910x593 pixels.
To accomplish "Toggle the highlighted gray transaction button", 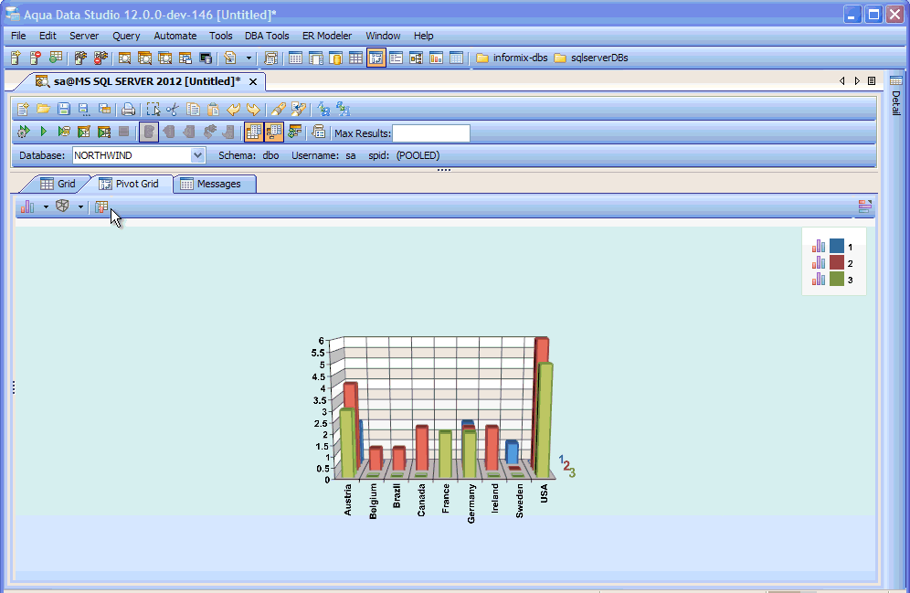I will tap(149, 132).
